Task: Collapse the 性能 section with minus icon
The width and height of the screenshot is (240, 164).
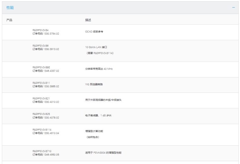Action: 233,8
